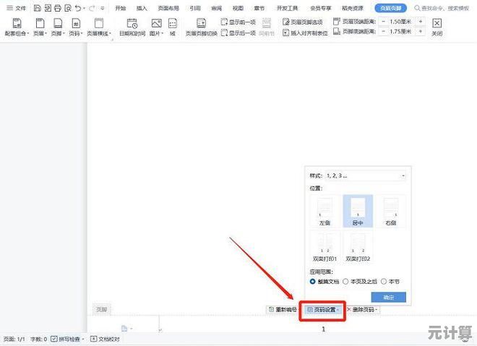
Task: Click the 重新编号 (renumber) button
Action: (283, 310)
